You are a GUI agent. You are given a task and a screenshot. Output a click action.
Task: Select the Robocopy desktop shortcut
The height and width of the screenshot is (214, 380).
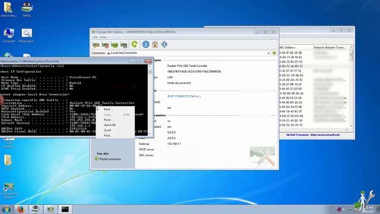(27, 36)
